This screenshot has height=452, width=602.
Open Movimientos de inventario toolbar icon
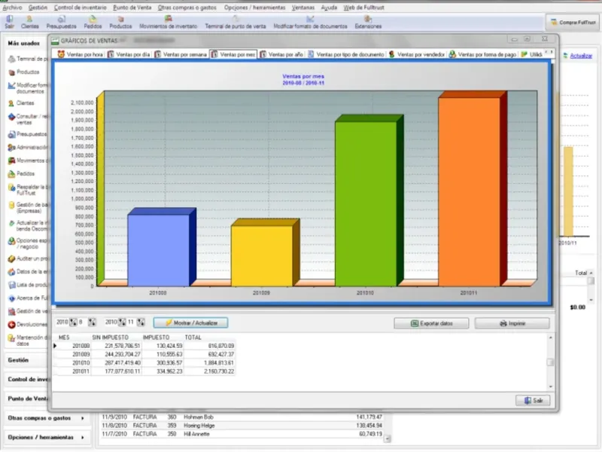point(168,23)
